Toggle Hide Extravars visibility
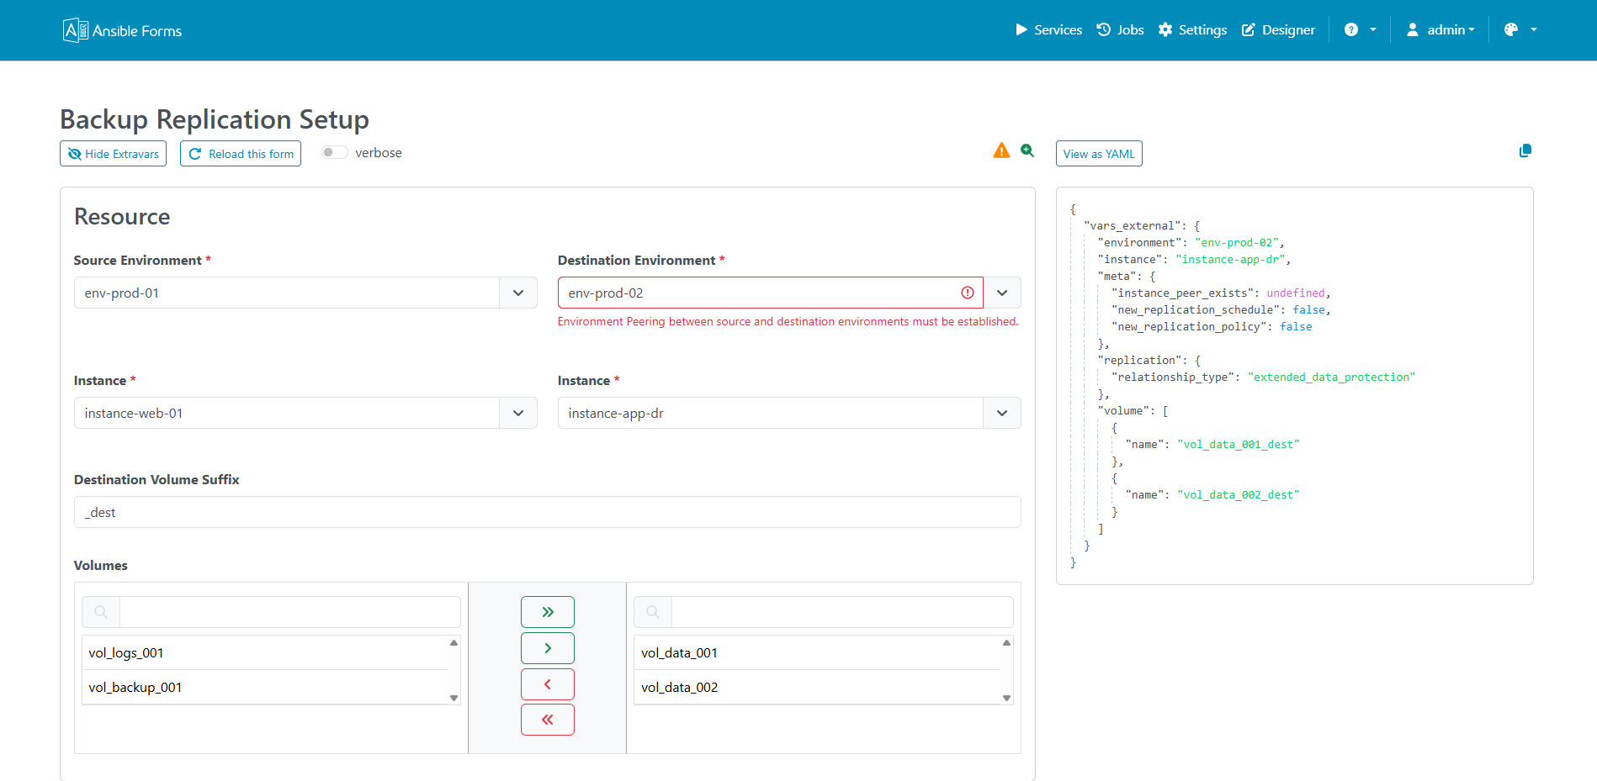The width and height of the screenshot is (1597, 781). coord(113,153)
